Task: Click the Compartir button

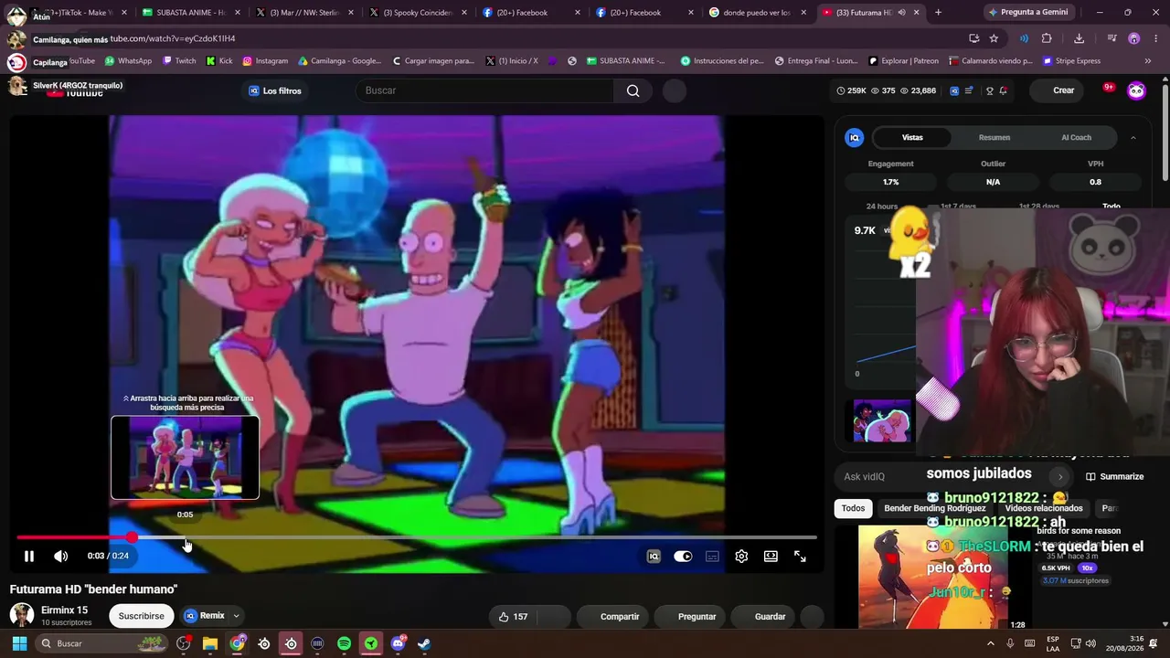Action: 612,617
